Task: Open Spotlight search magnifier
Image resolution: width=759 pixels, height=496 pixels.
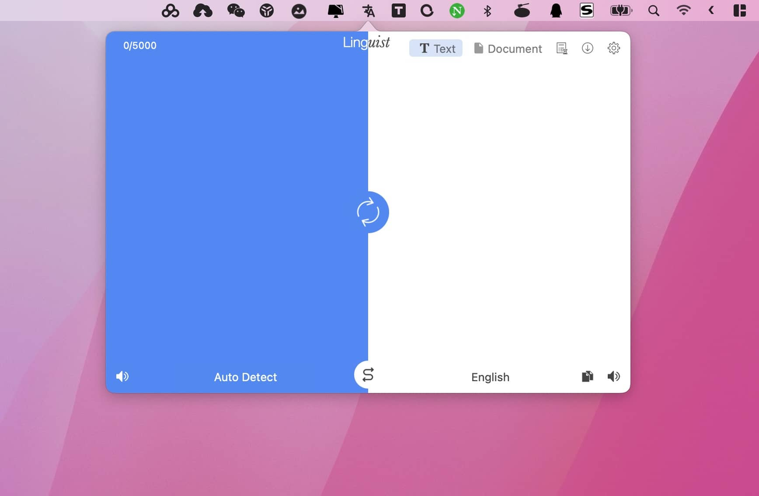Action: [653, 11]
